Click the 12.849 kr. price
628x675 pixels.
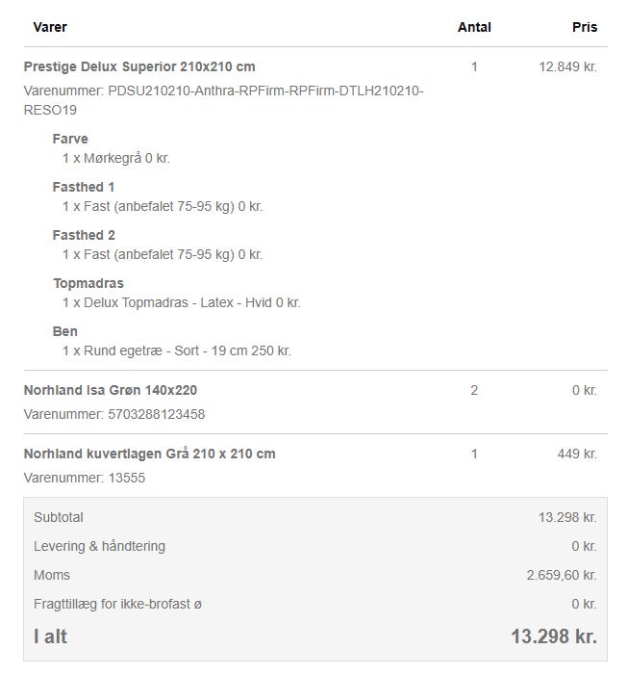coord(567,66)
